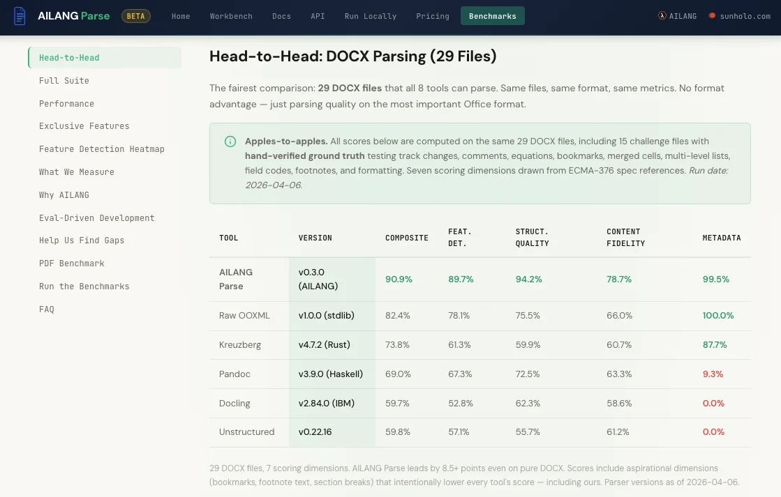Open the Full Suite section
This screenshot has height=497, width=781.
[64, 81]
